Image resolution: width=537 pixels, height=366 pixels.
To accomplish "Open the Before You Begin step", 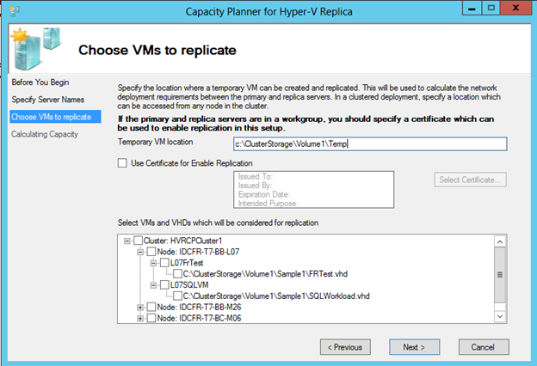I will [40, 82].
